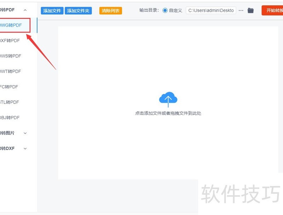The image size is (283, 215).
Task: Select IFC转PDF in the sidebar
Action: (9, 87)
